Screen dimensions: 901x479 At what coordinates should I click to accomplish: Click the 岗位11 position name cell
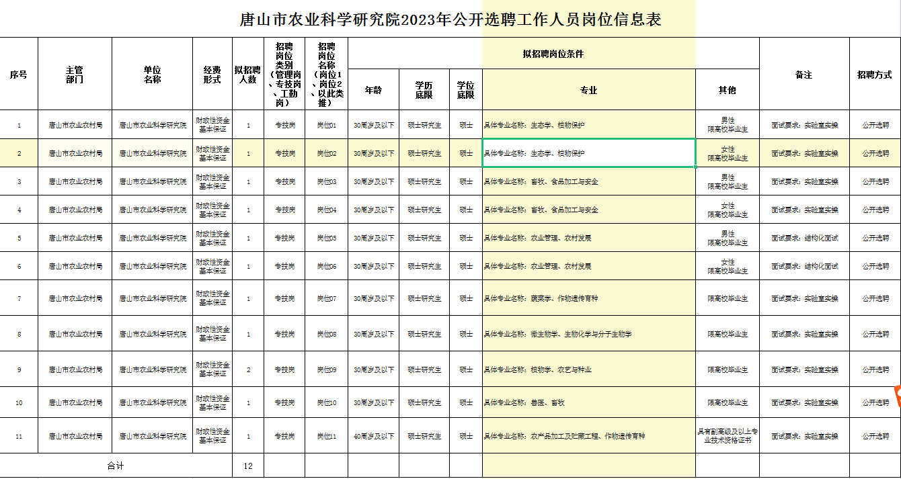coord(326,436)
